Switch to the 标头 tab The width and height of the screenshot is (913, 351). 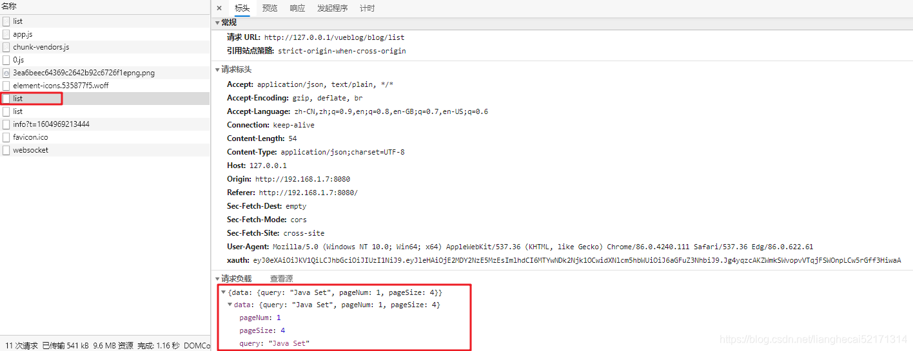click(242, 8)
